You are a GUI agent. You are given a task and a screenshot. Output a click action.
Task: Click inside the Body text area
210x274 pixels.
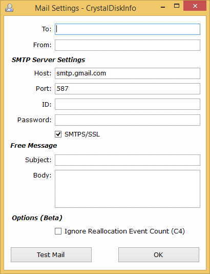point(128,189)
